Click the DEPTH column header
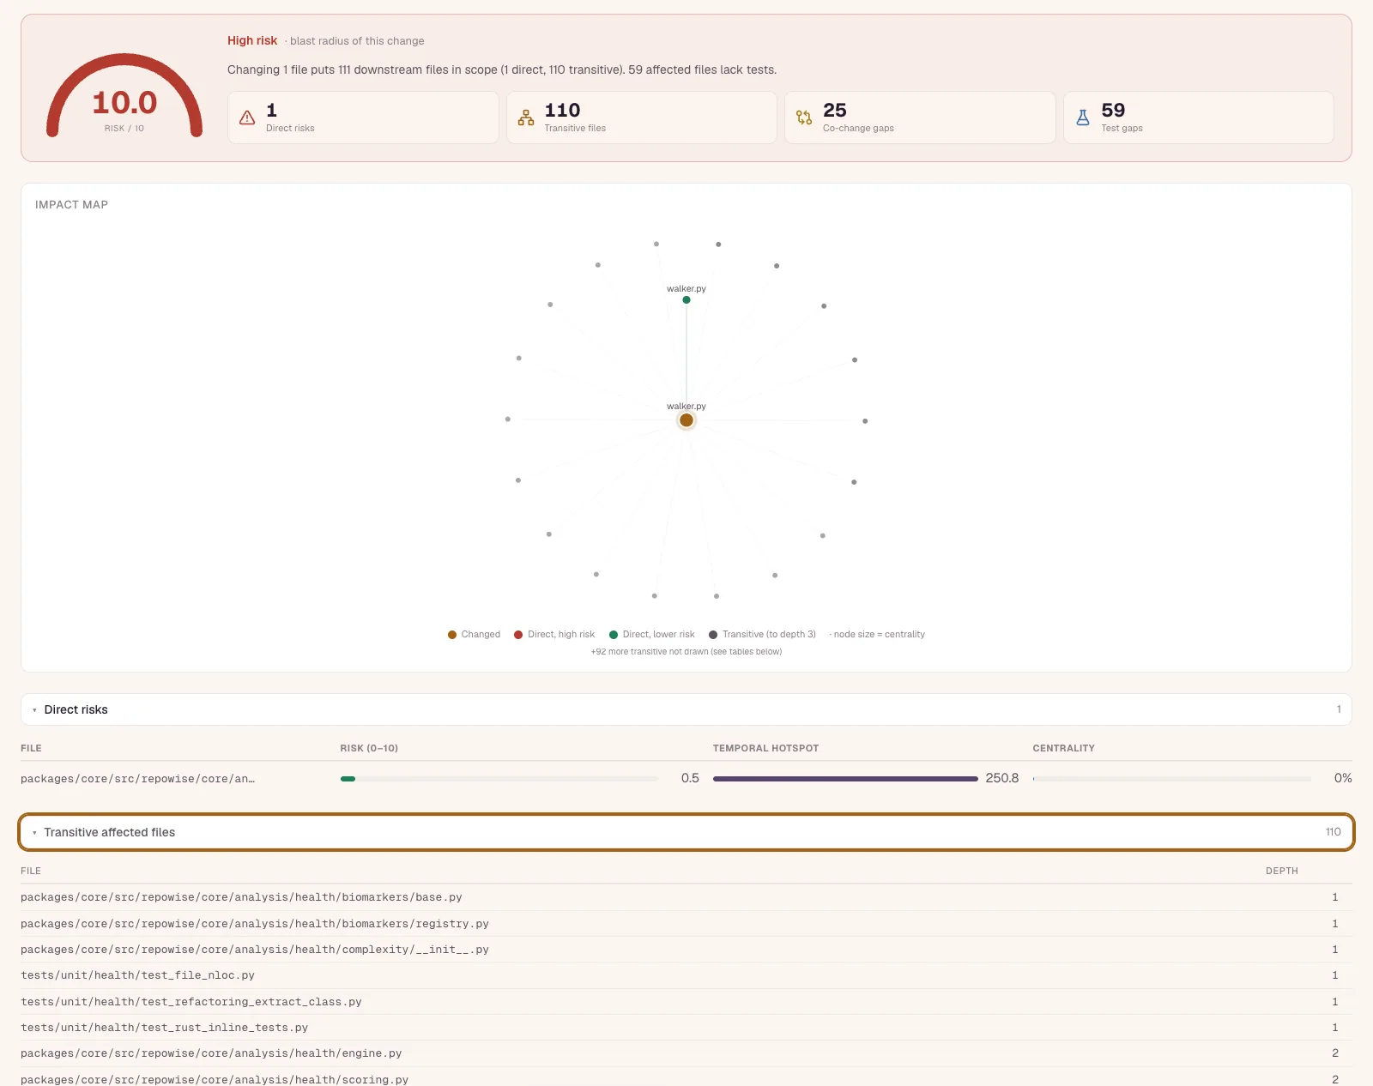Viewport: 1373px width, 1086px height. point(1282,871)
